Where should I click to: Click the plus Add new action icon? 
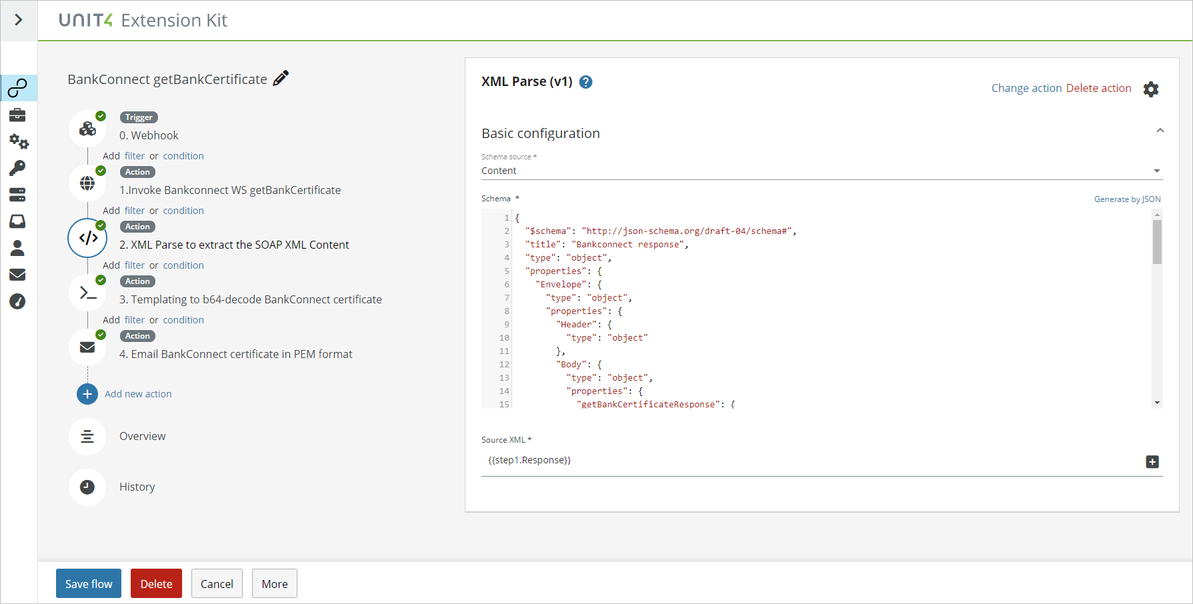coord(87,394)
